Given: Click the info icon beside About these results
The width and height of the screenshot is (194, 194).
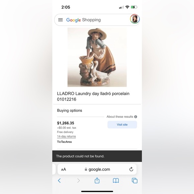Looking at the screenshot, I should [x=135, y=117].
